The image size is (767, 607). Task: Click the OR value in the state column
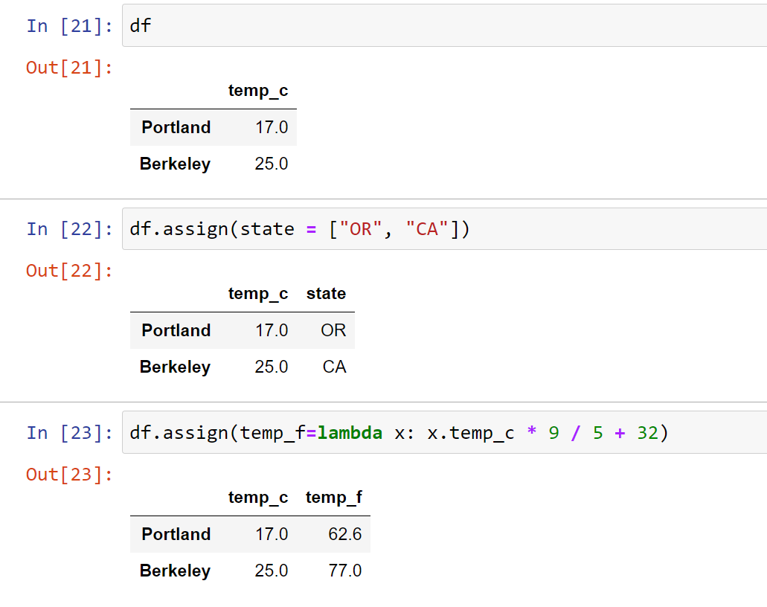[x=333, y=330]
